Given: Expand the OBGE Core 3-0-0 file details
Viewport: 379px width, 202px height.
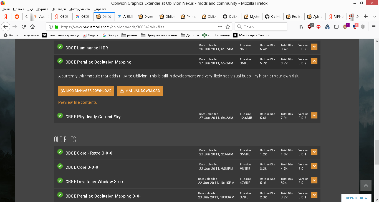Looking at the screenshot, I should pyautogui.click(x=314, y=166).
